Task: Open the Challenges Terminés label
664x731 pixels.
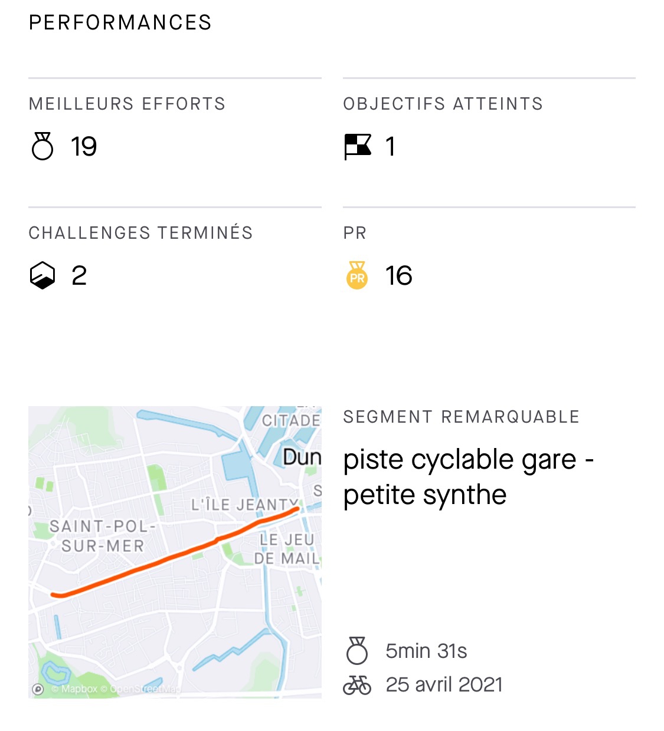Action: click(141, 233)
